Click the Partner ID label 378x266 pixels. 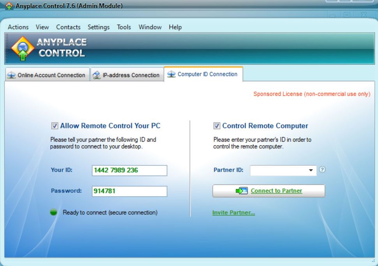[x=228, y=170]
